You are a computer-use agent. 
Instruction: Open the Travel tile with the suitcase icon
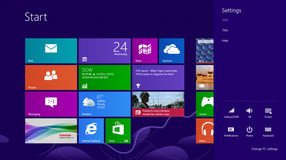pos(204,77)
